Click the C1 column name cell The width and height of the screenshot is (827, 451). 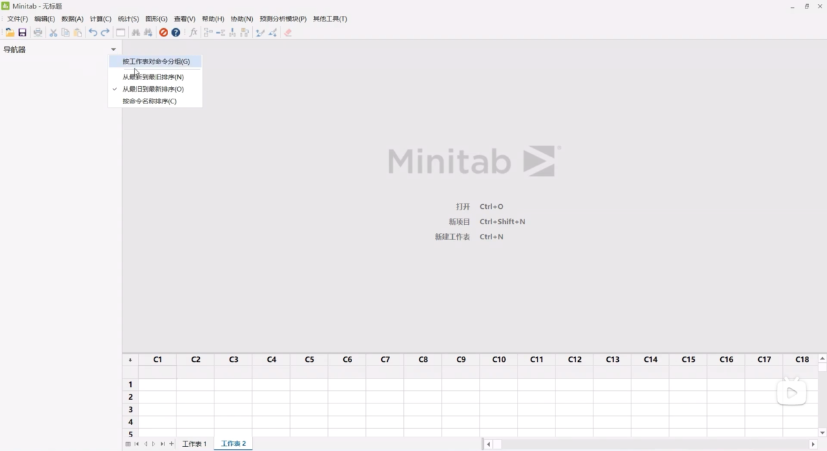[x=158, y=372]
